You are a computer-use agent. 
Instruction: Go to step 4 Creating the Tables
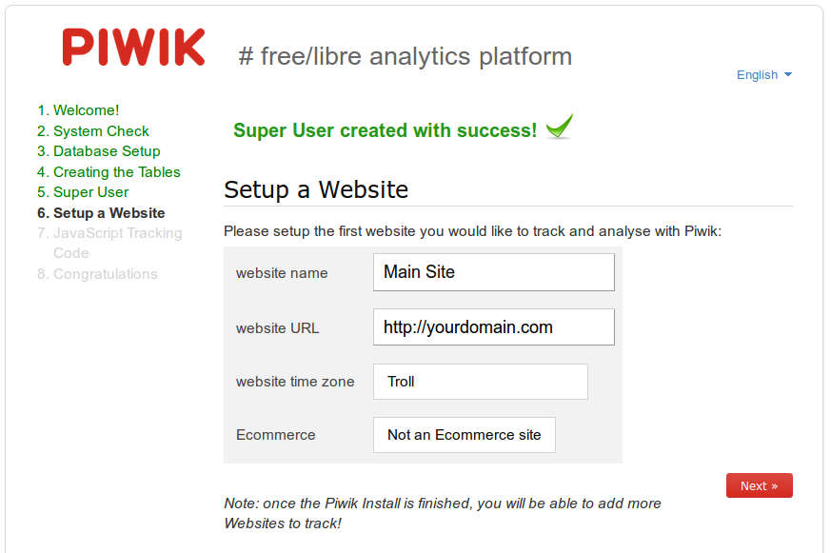tap(109, 171)
